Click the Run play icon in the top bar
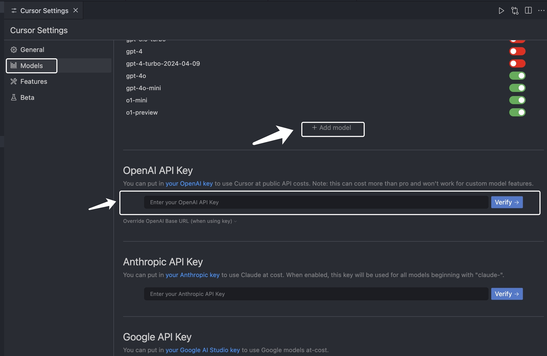Screen dimensions: 547x356 tap(501, 11)
